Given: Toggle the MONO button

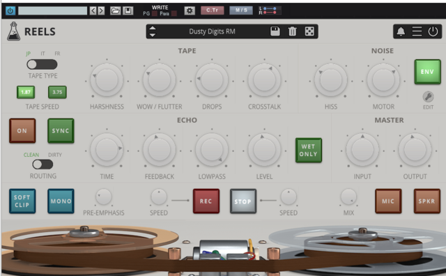Looking at the screenshot, I should [61, 201].
